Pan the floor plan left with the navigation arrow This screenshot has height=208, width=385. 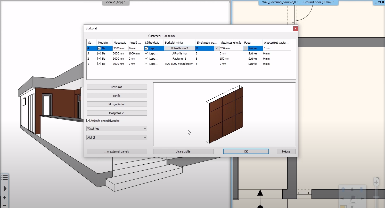tap(342, 199)
